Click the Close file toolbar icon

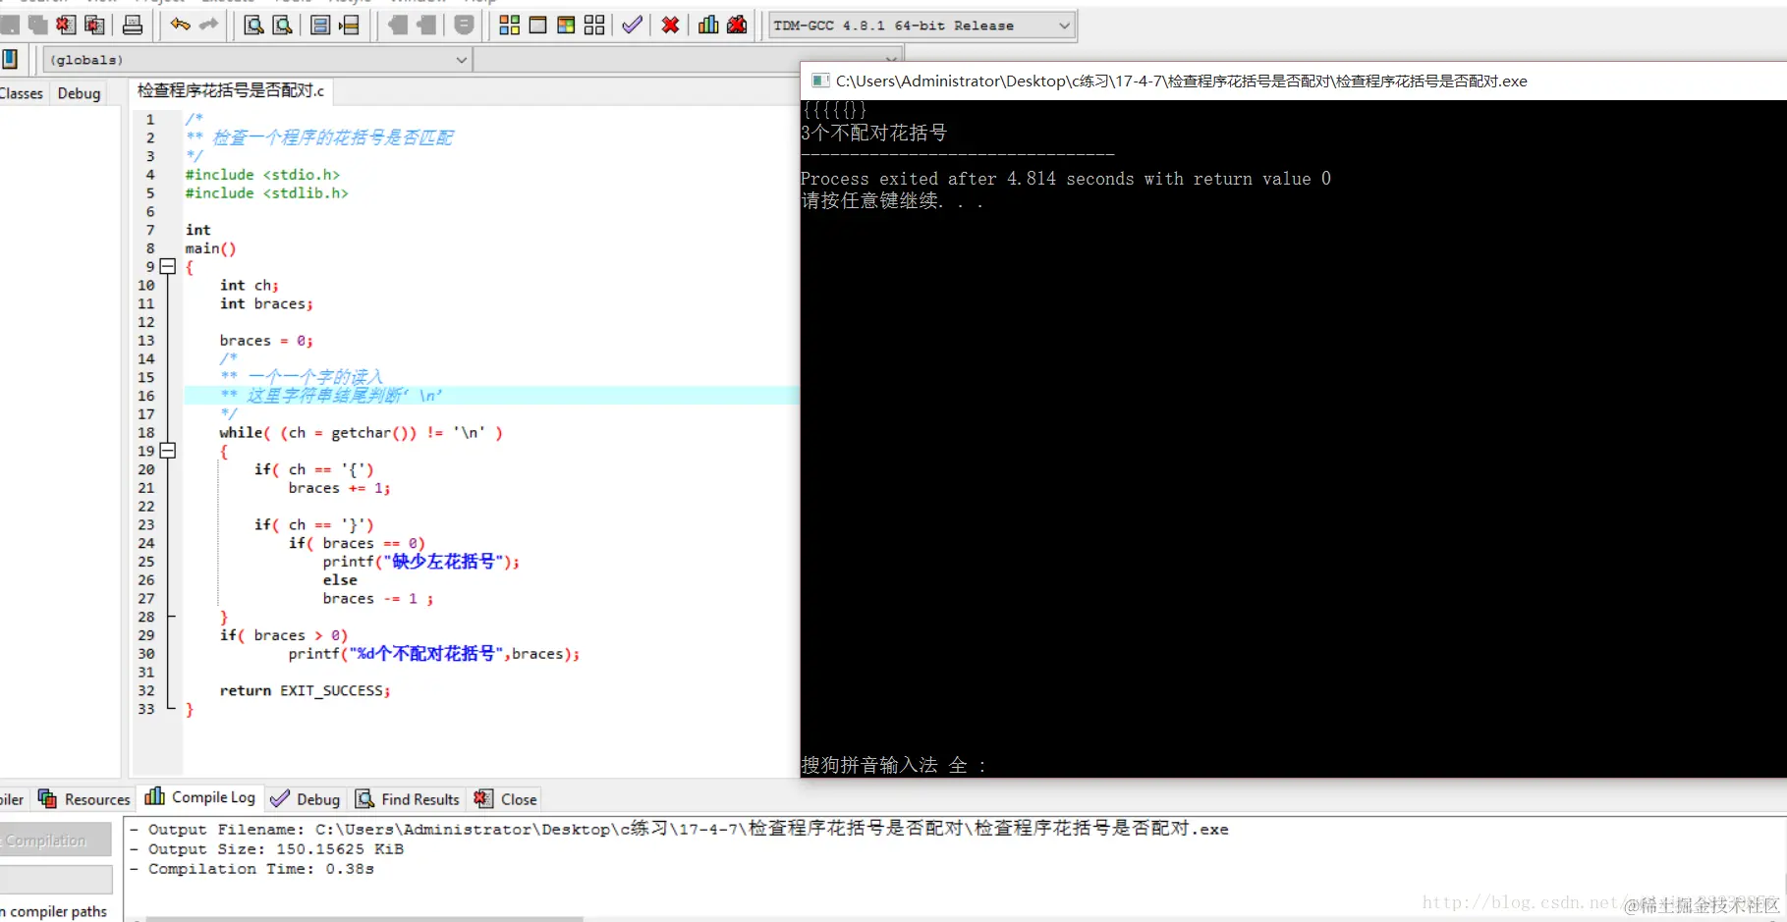(66, 25)
